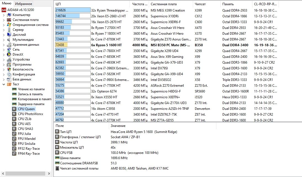
Task: Click the Программы software icon
Action: (x=9, y=64)
